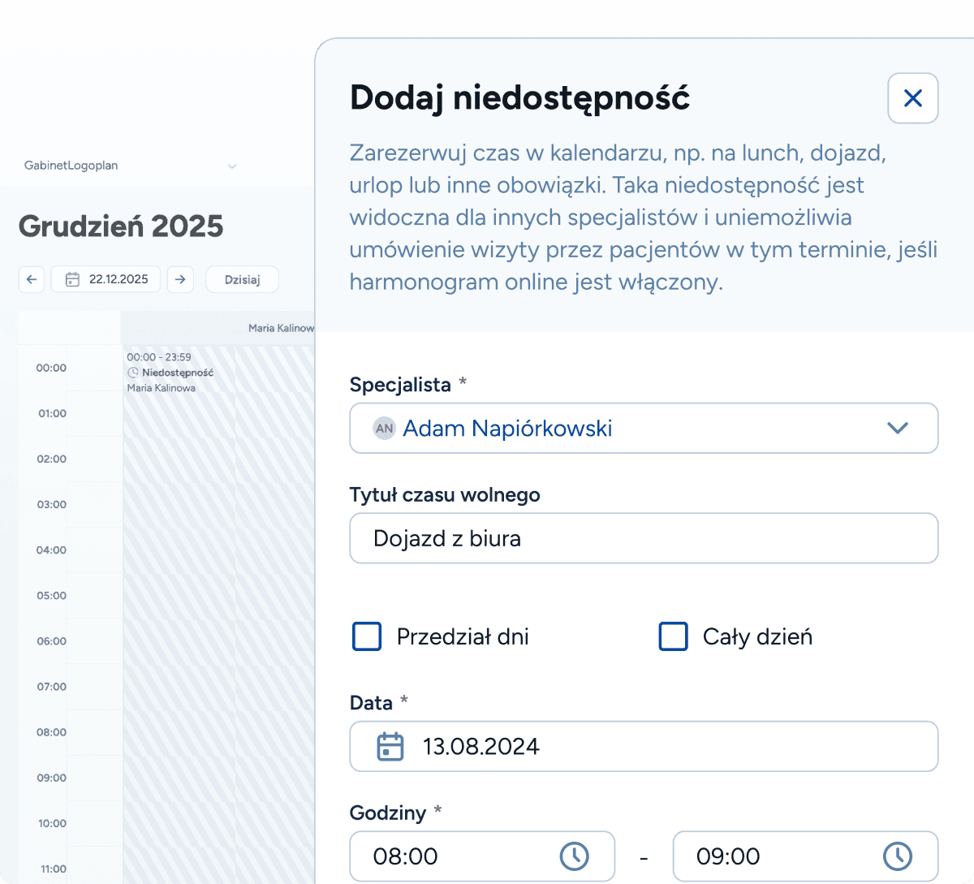Open the clock picker for the 09:00 time
The image size is (974, 884).
[x=898, y=856]
